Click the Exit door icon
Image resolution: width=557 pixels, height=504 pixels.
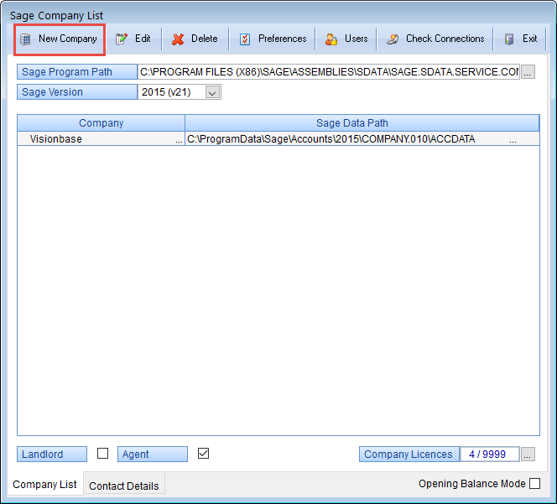coord(509,39)
